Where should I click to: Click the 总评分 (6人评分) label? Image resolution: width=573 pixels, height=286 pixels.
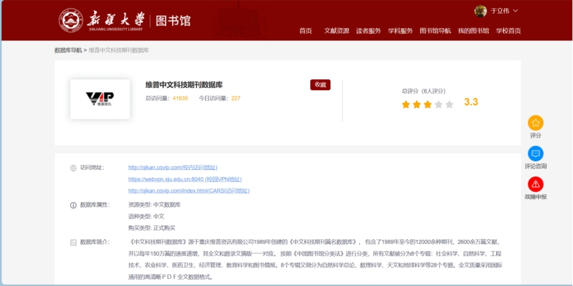[424, 91]
